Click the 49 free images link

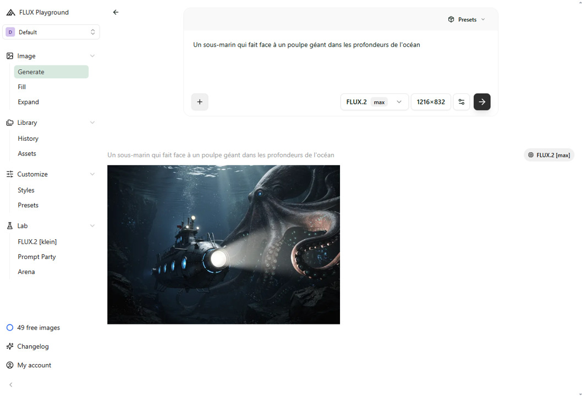pyautogui.click(x=39, y=327)
